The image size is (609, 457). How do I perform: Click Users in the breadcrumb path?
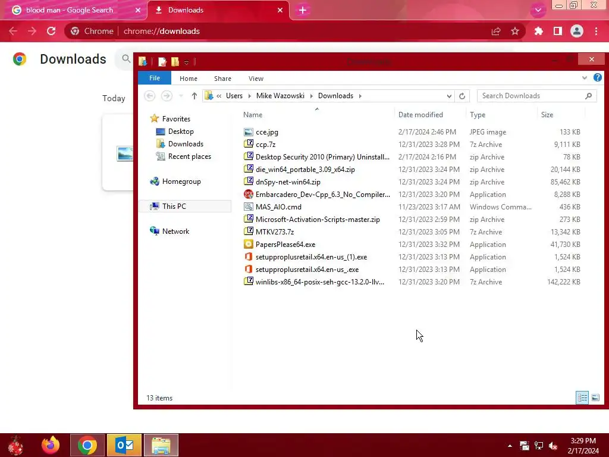[x=234, y=96]
